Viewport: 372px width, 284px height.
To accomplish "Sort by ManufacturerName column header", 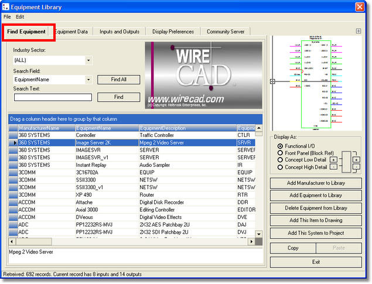I will (46, 128).
